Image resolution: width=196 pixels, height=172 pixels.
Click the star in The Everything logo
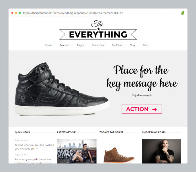(x=99, y=29)
